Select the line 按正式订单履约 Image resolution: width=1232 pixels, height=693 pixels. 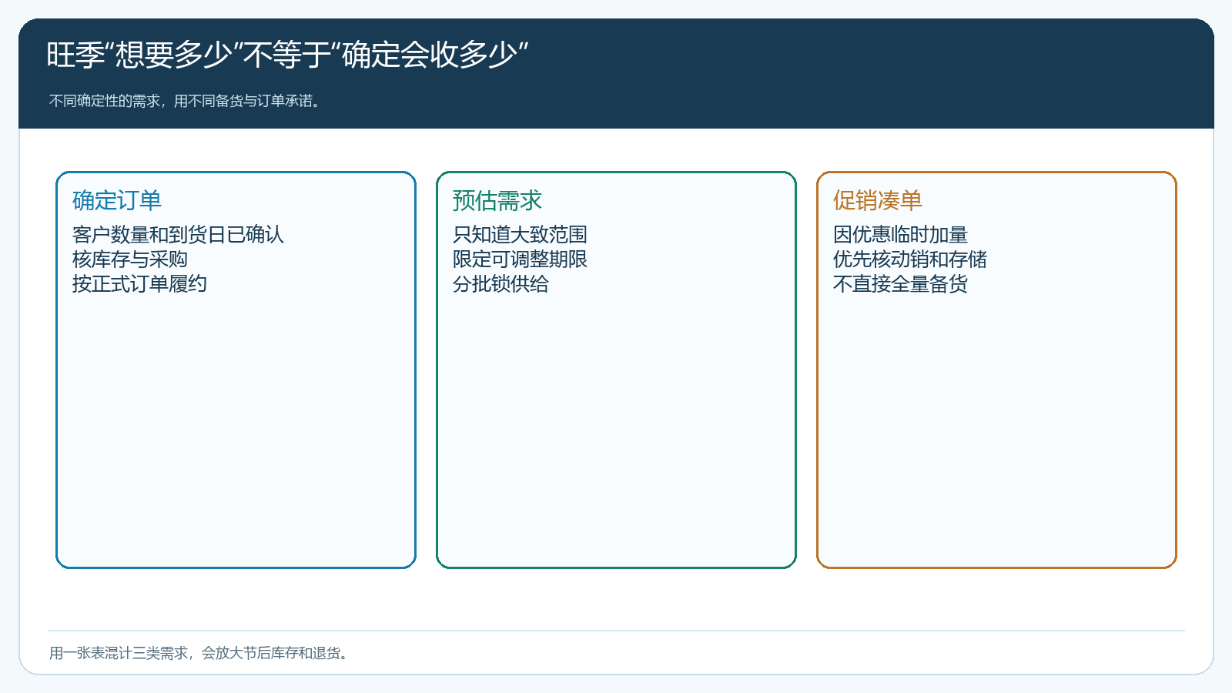click(x=139, y=283)
